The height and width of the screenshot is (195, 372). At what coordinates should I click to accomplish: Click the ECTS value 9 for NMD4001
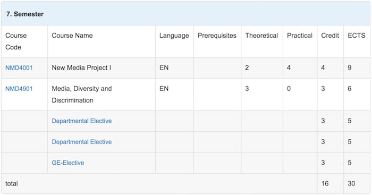tap(350, 68)
